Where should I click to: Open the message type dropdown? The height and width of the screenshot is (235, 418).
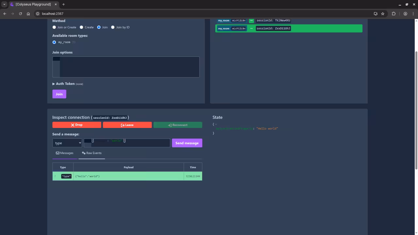click(67, 143)
